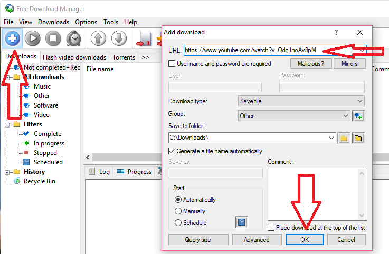Open the schedule settings clock icon
Screen dimensions: 389x254
pos(241,222)
